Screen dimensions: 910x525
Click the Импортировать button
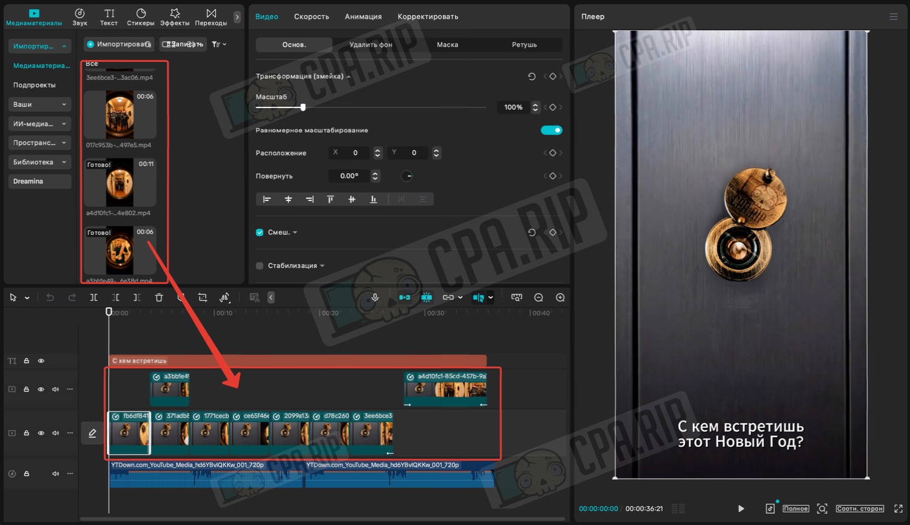tap(119, 44)
